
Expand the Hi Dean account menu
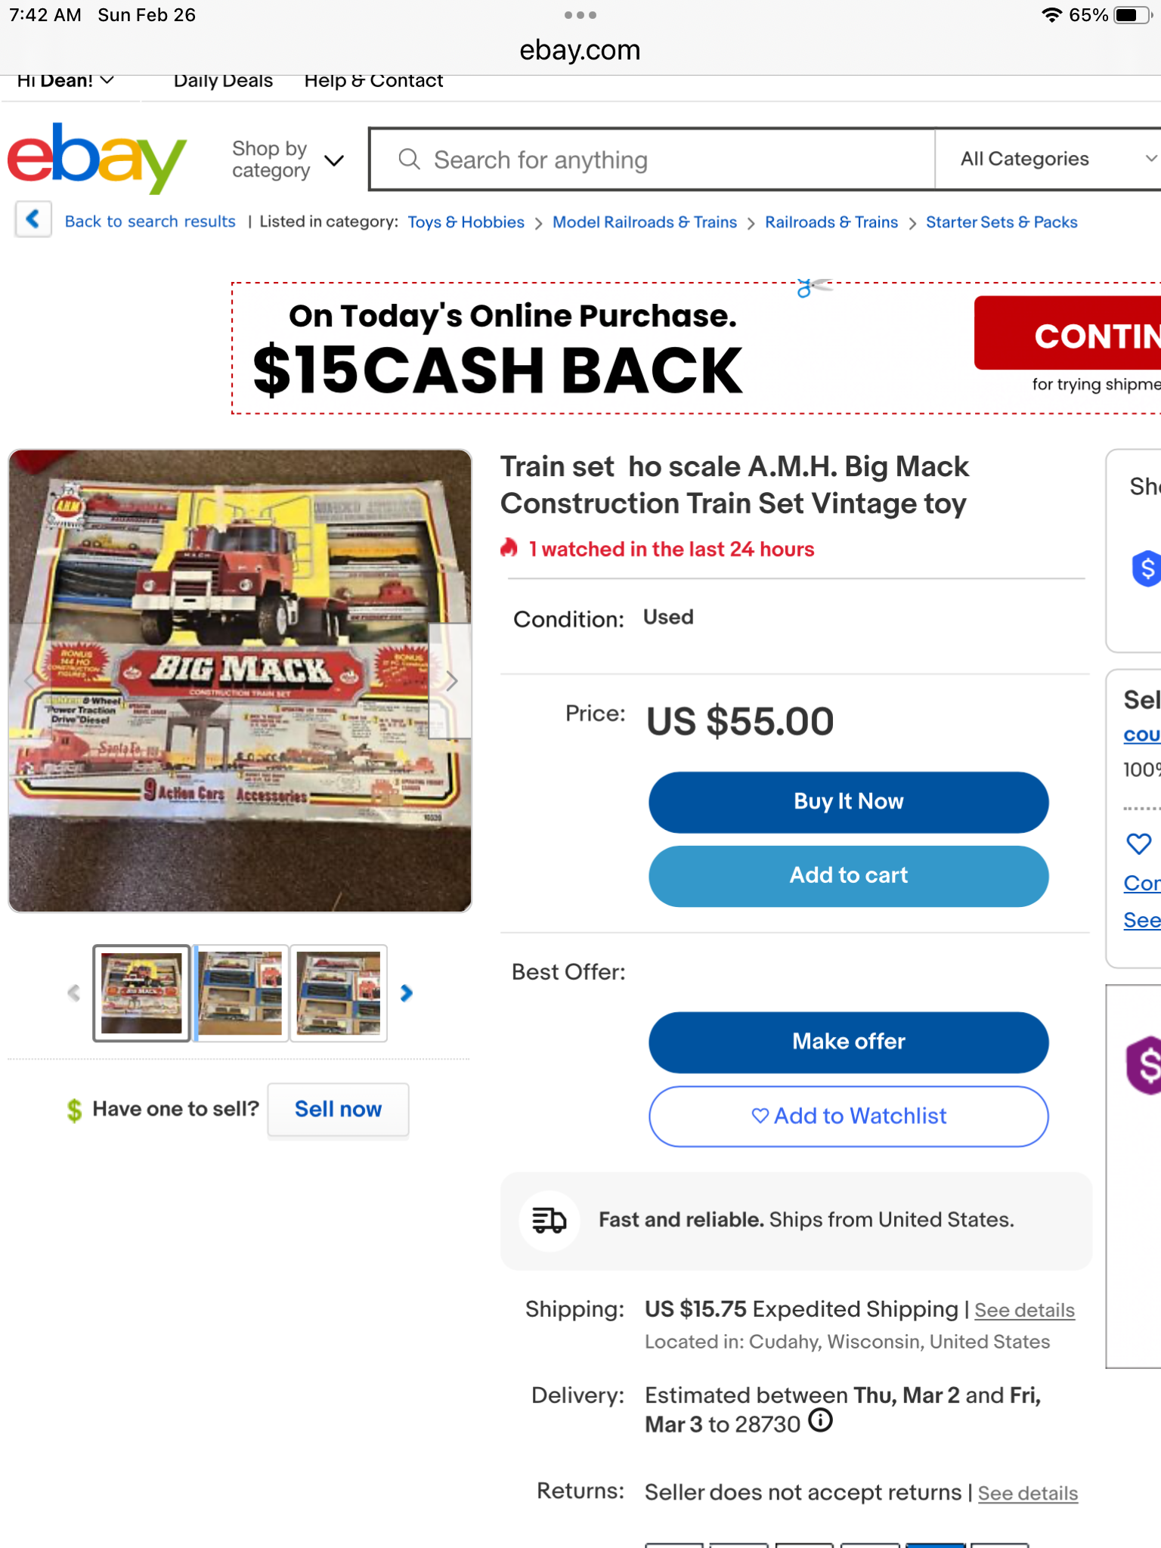point(65,81)
